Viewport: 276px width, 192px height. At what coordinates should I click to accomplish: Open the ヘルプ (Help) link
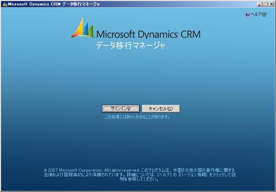[259, 14]
